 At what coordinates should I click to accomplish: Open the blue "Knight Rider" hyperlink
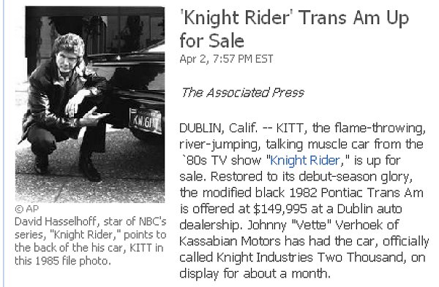click(305, 161)
